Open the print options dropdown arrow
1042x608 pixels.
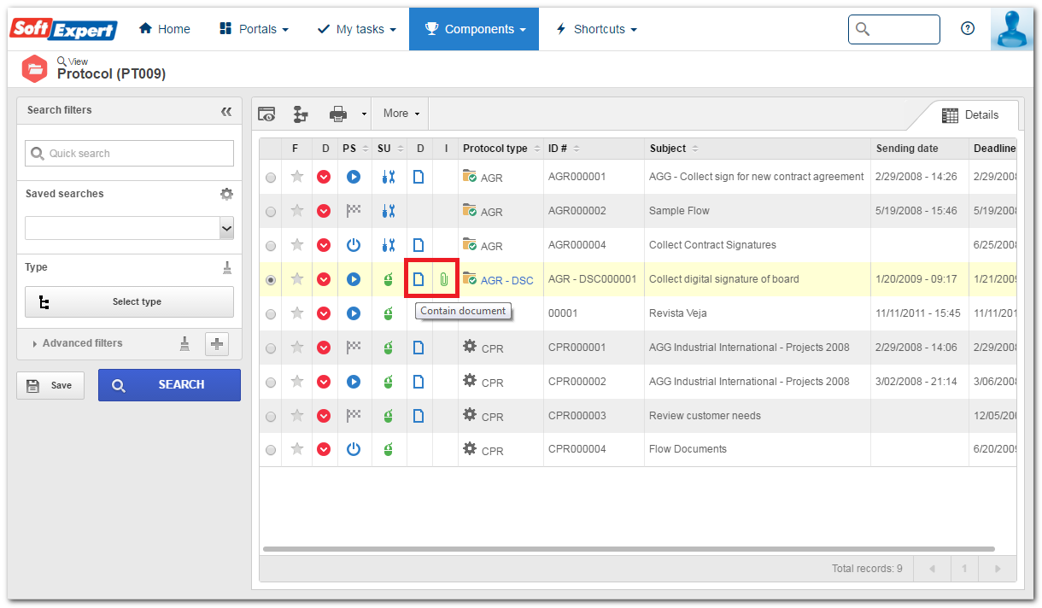point(364,114)
